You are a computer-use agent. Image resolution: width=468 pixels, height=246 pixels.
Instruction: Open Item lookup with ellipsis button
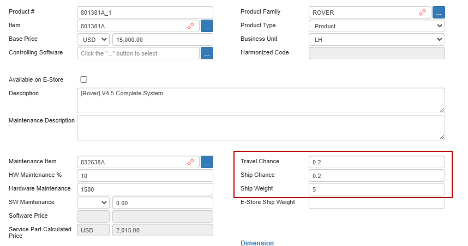click(x=207, y=26)
